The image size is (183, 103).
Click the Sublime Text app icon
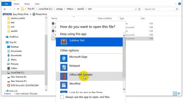click(64, 42)
